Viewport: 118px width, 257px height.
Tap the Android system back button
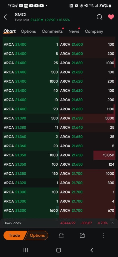(x=92, y=250)
